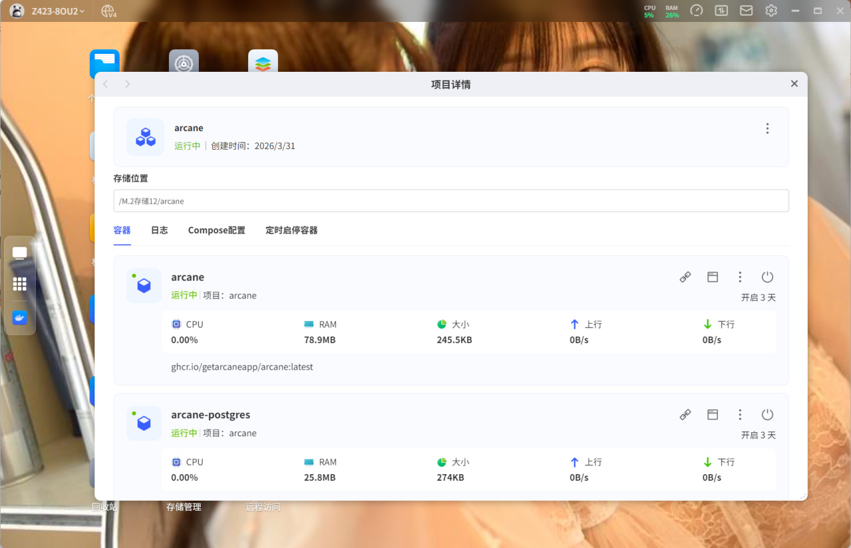This screenshot has height=548, width=851.
Task: Switch to the 日志 tab
Action: [160, 230]
